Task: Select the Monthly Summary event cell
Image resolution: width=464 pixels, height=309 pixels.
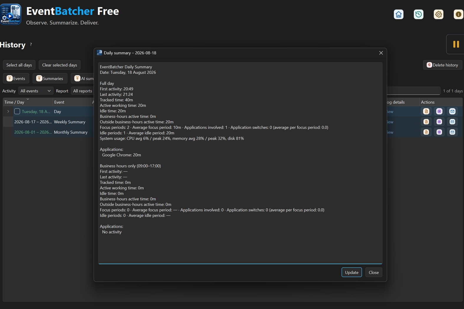Action: coord(71,132)
